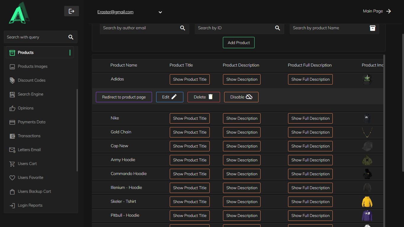Open Login Reports menu item

click(30, 205)
